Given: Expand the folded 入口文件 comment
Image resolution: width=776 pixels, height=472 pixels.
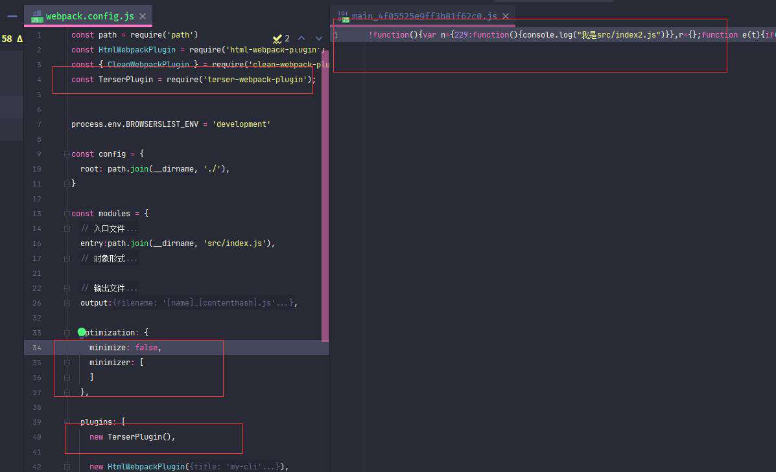Looking at the screenshot, I should [x=67, y=229].
